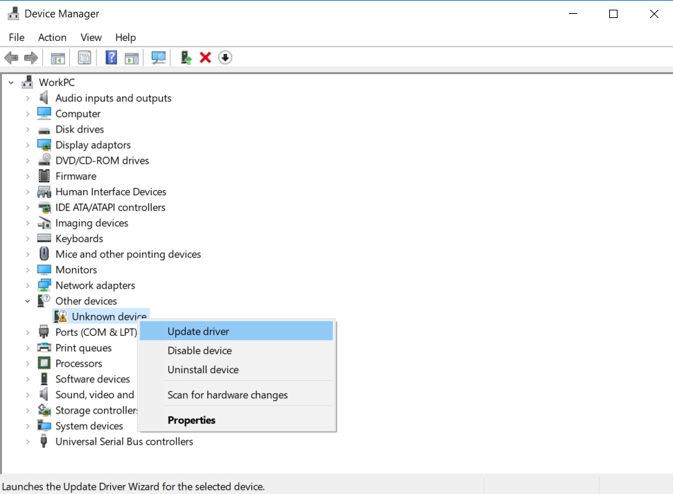Click the blue Help question-mark icon
The width and height of the screenshot is (673, 494).
tap(111, 58)
